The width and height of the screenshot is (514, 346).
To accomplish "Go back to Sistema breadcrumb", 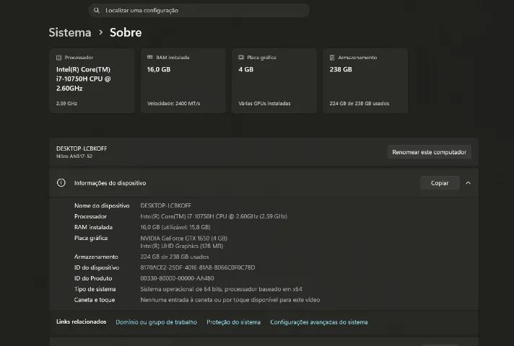I will pyautogui.click(x=70, y=32).
